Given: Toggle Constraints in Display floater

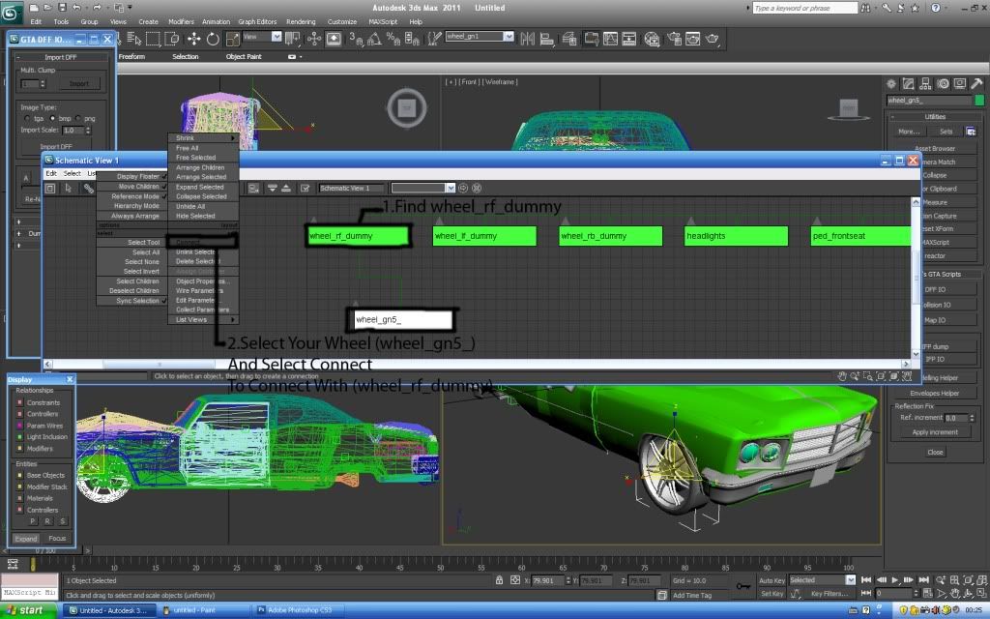Looking at the screenshot, I should 19,402.
